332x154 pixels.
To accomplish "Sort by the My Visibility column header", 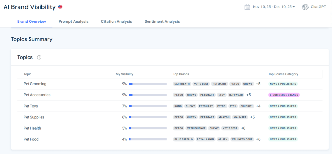I will (124, 74).
